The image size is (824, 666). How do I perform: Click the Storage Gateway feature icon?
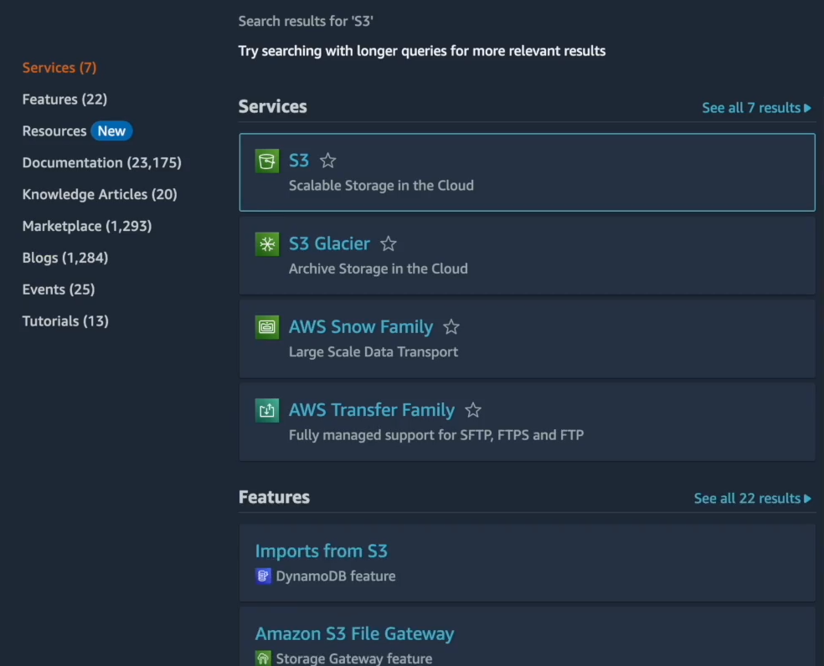262,658
